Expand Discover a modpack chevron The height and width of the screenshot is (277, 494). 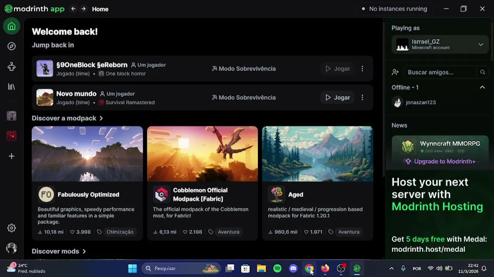coord(101,118)
